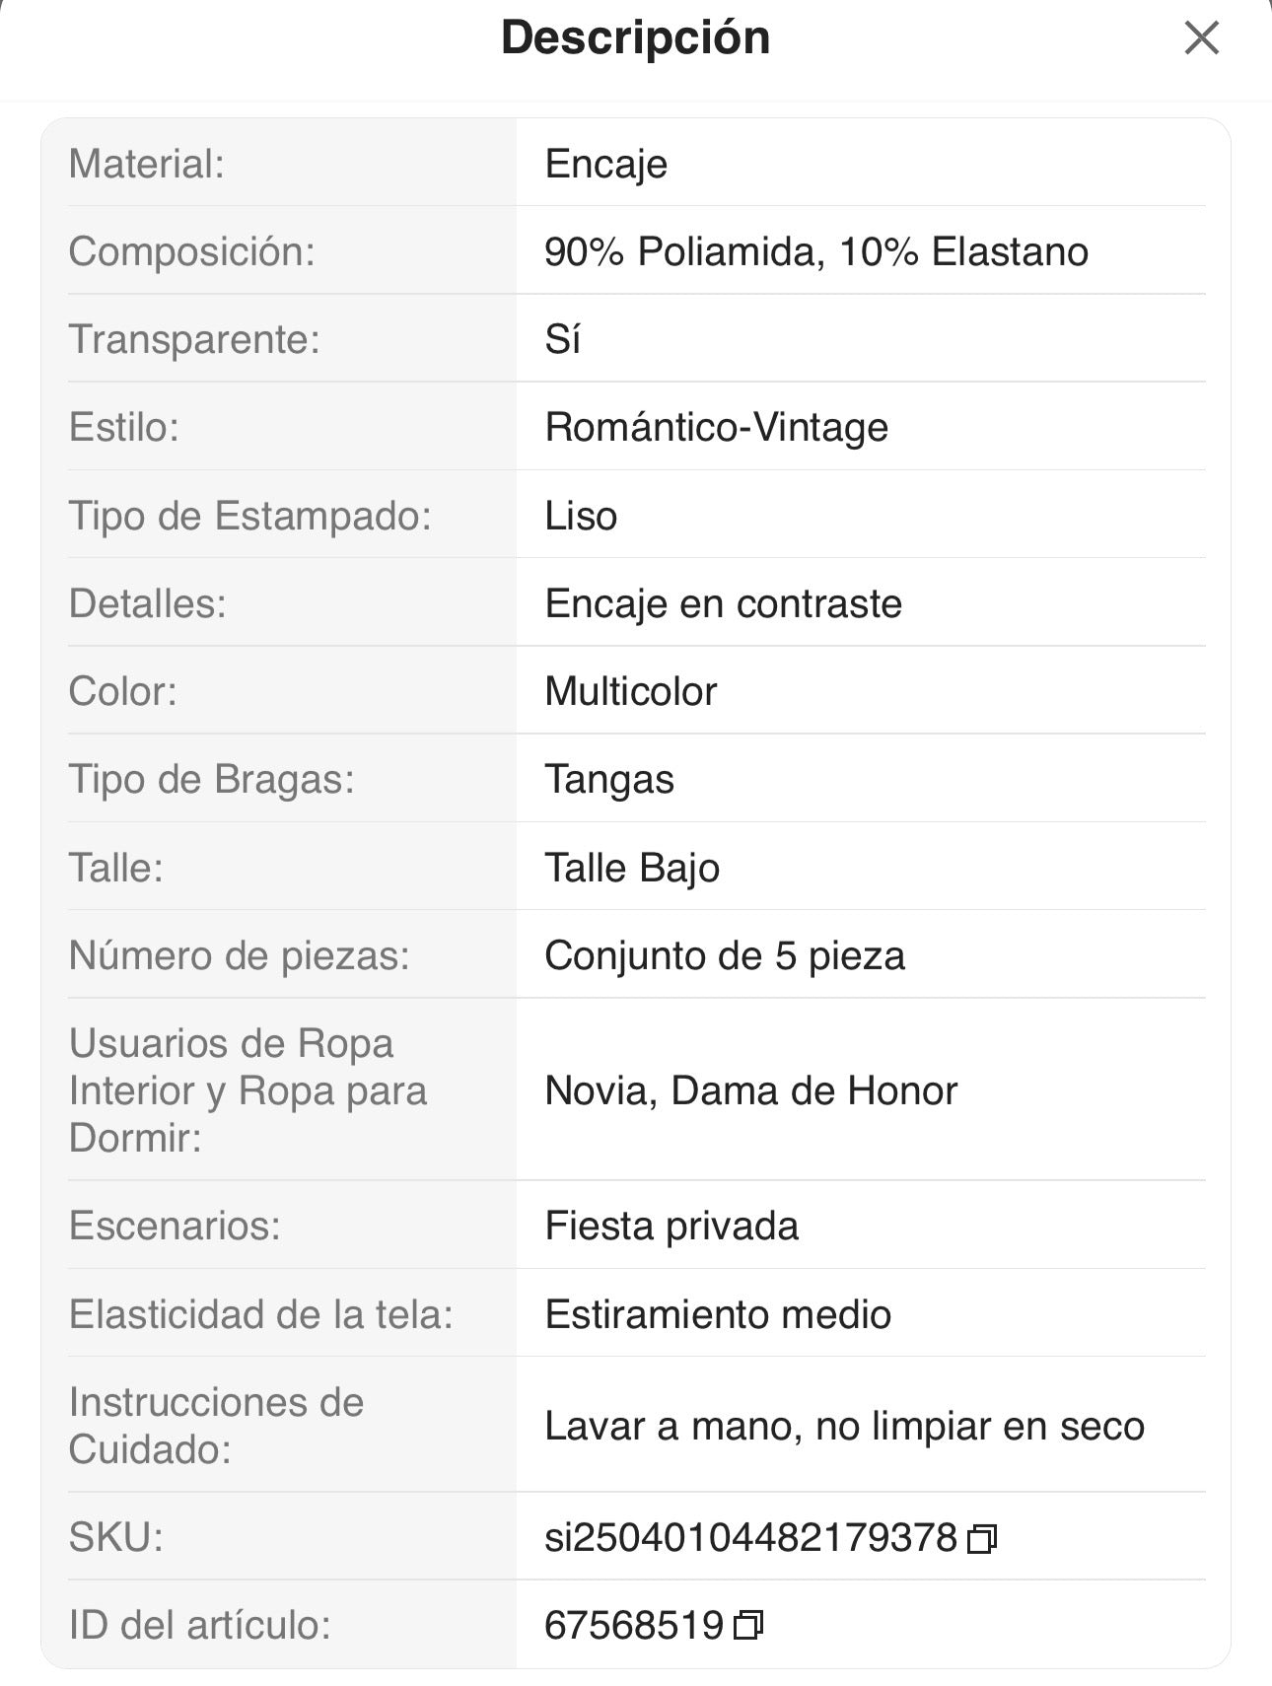Click the Encaje en contraste detail
Screen dimensions: 1272x1686
(x=723, y=603)
